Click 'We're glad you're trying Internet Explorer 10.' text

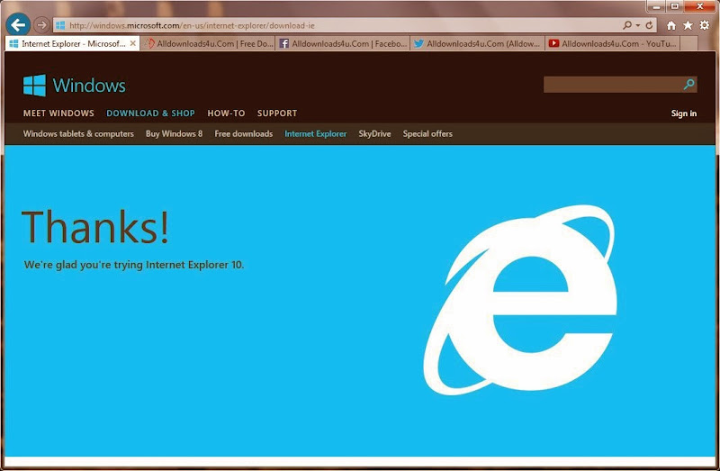134,265
